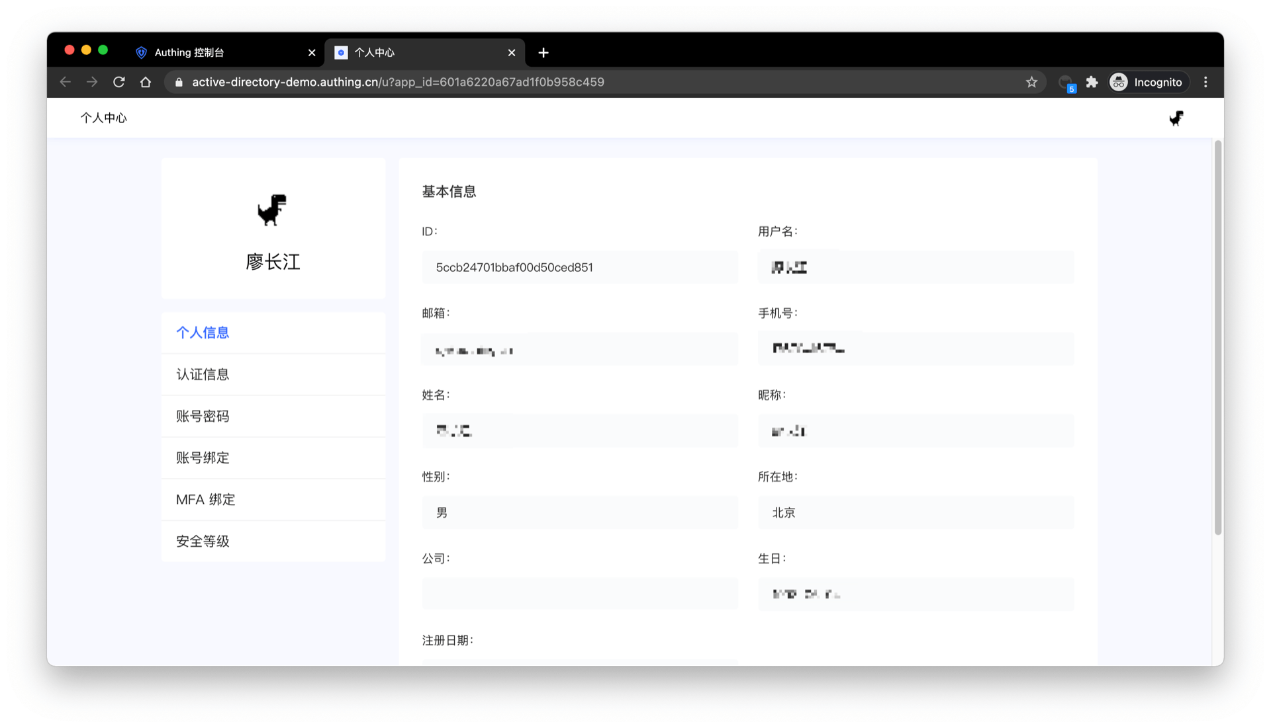Screen dimensions: 1271x728
Task: Close the 个人中心 tab
Action: click(512, 52)
